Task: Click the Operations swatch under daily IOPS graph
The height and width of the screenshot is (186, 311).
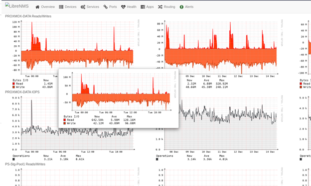Action: pyautogui.click(x=13, y=159)
